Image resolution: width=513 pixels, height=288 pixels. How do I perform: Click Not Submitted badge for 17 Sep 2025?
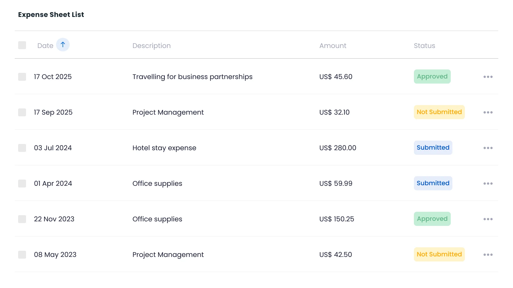(x=439, y=112)
